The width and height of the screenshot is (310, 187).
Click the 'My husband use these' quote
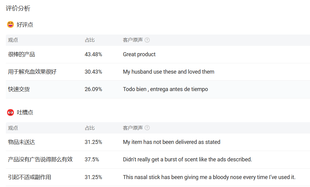[168, 72]
